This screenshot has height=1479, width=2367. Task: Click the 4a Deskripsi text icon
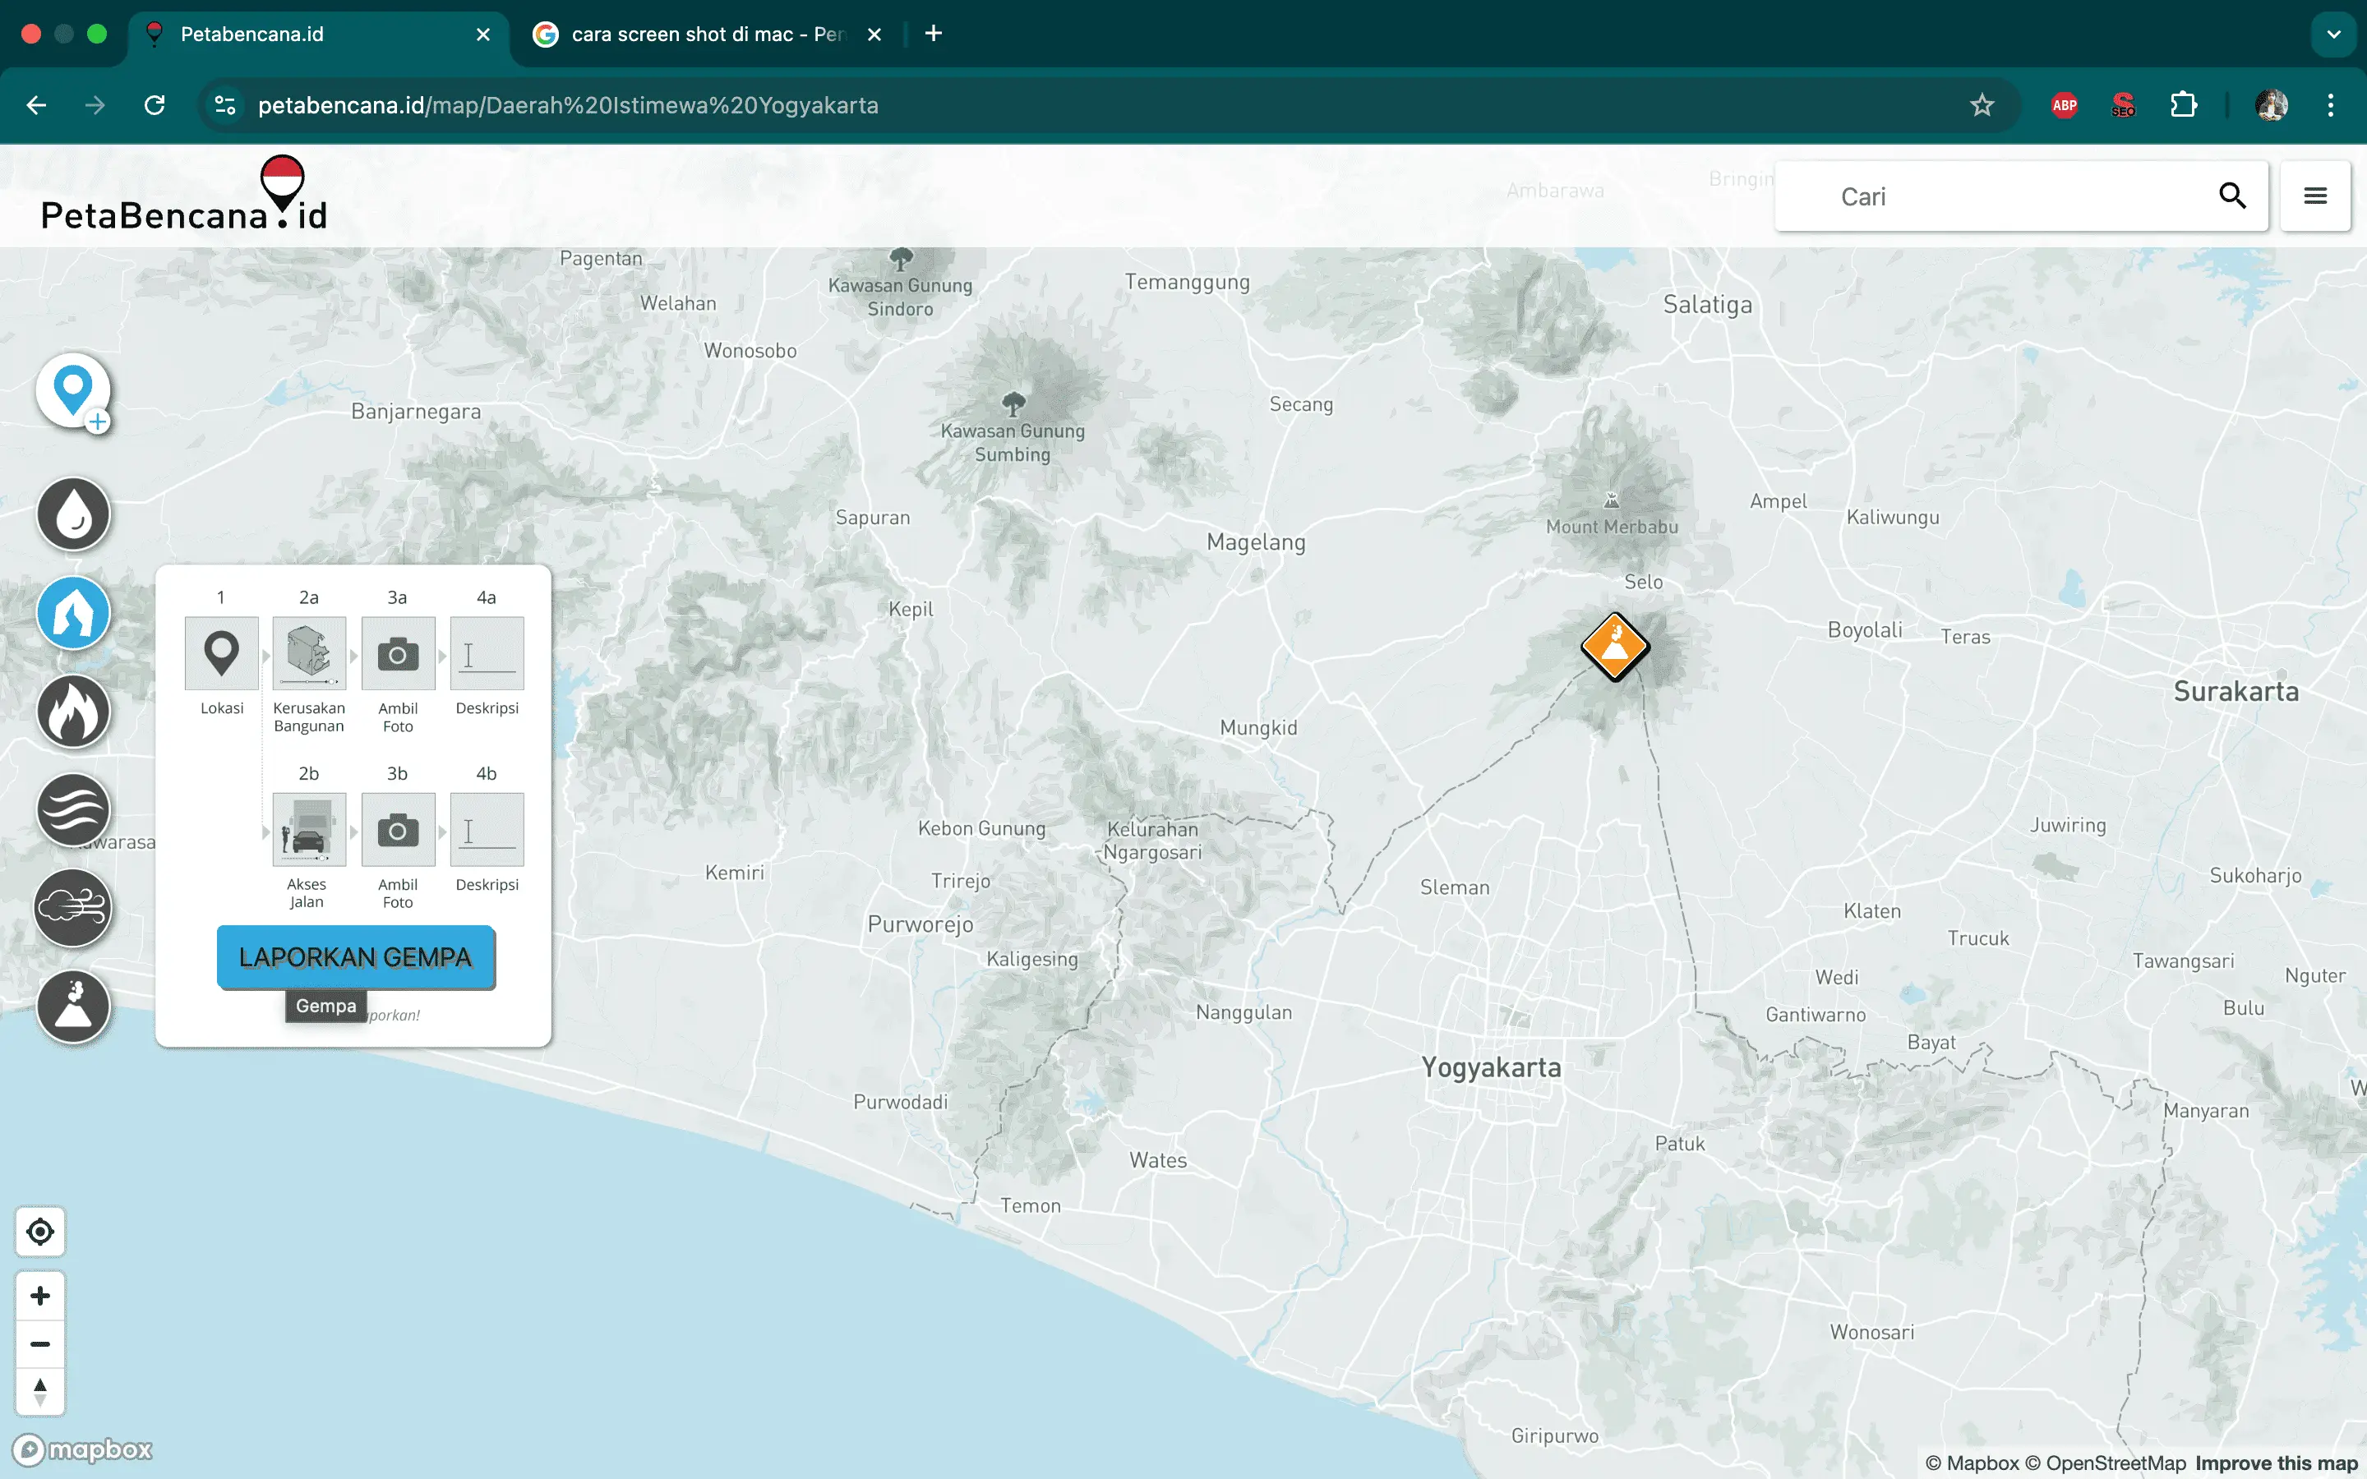487,652
